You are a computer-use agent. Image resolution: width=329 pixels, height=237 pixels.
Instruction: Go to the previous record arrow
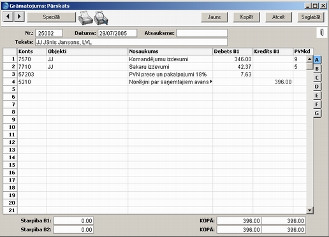tap(8, 17)
